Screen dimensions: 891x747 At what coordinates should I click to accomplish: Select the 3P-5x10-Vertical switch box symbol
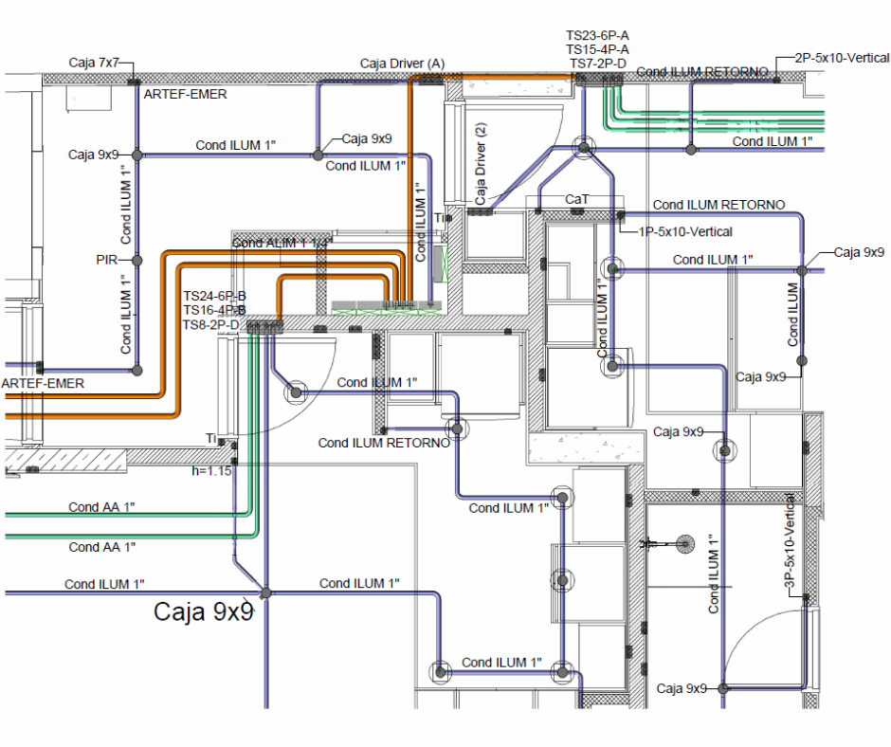coord(806,598)
